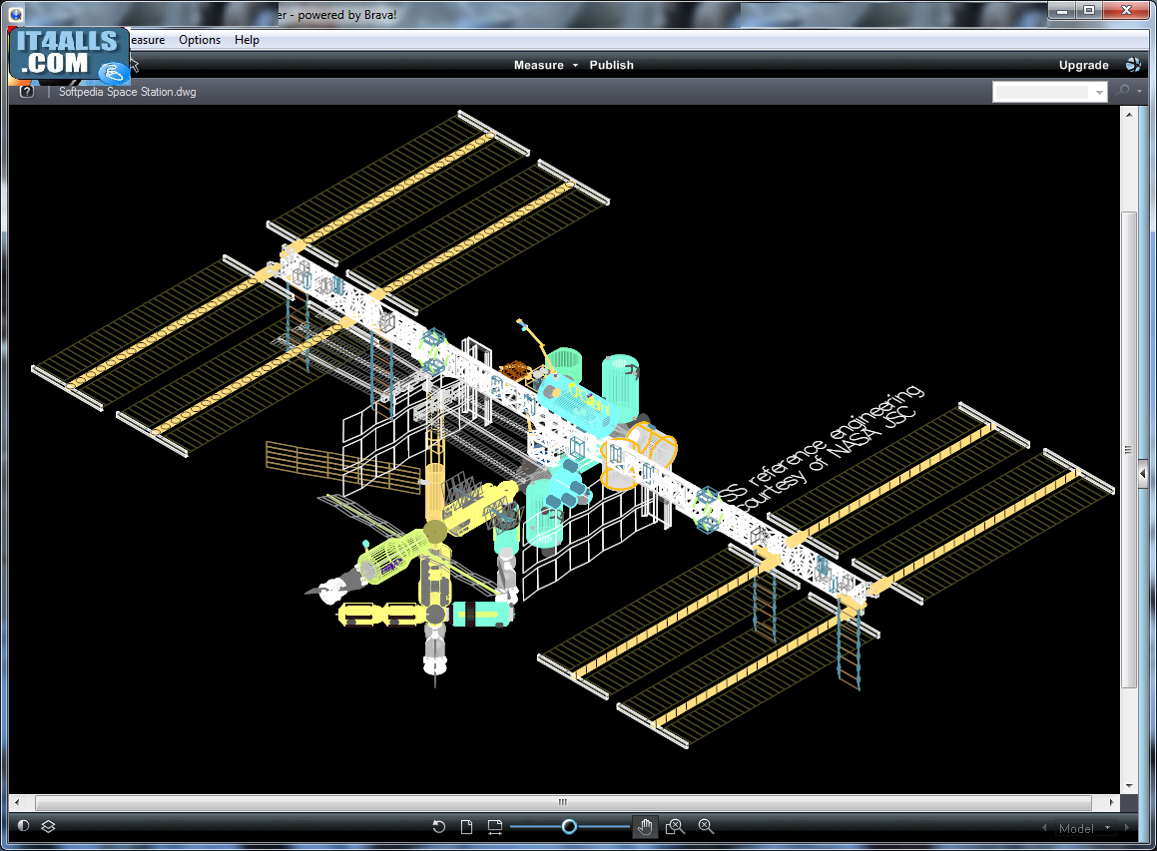This screenshot has width=1157, height=851.
Task: Select the Pan tool in bottom toolbar
Action: point(645,826)
